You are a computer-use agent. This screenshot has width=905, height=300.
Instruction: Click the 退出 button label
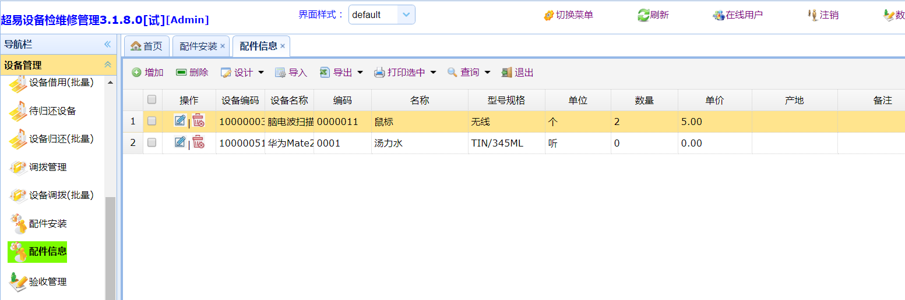click(524, 73)
